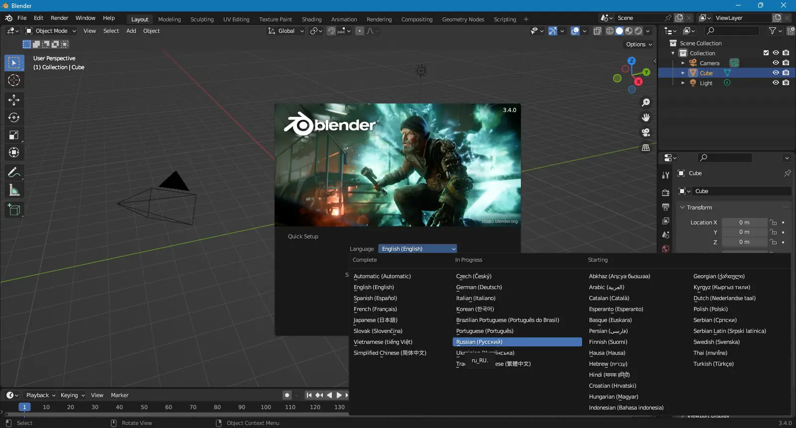796x428 pixels.
Task: Hide the Cube in viewport
Action: click(776, 73)
